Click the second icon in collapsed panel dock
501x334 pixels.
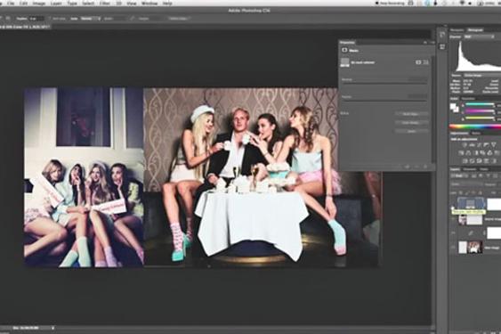coord(442,46)
